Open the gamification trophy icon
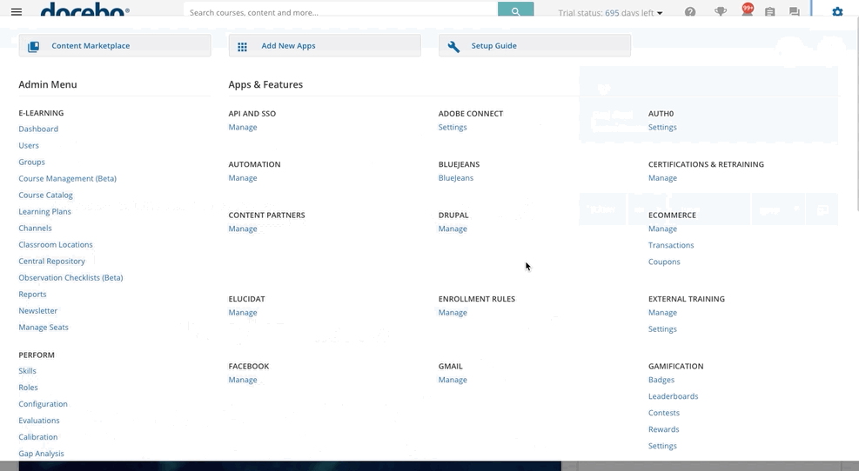Screen dimensions: 859x471 [721, 11]
